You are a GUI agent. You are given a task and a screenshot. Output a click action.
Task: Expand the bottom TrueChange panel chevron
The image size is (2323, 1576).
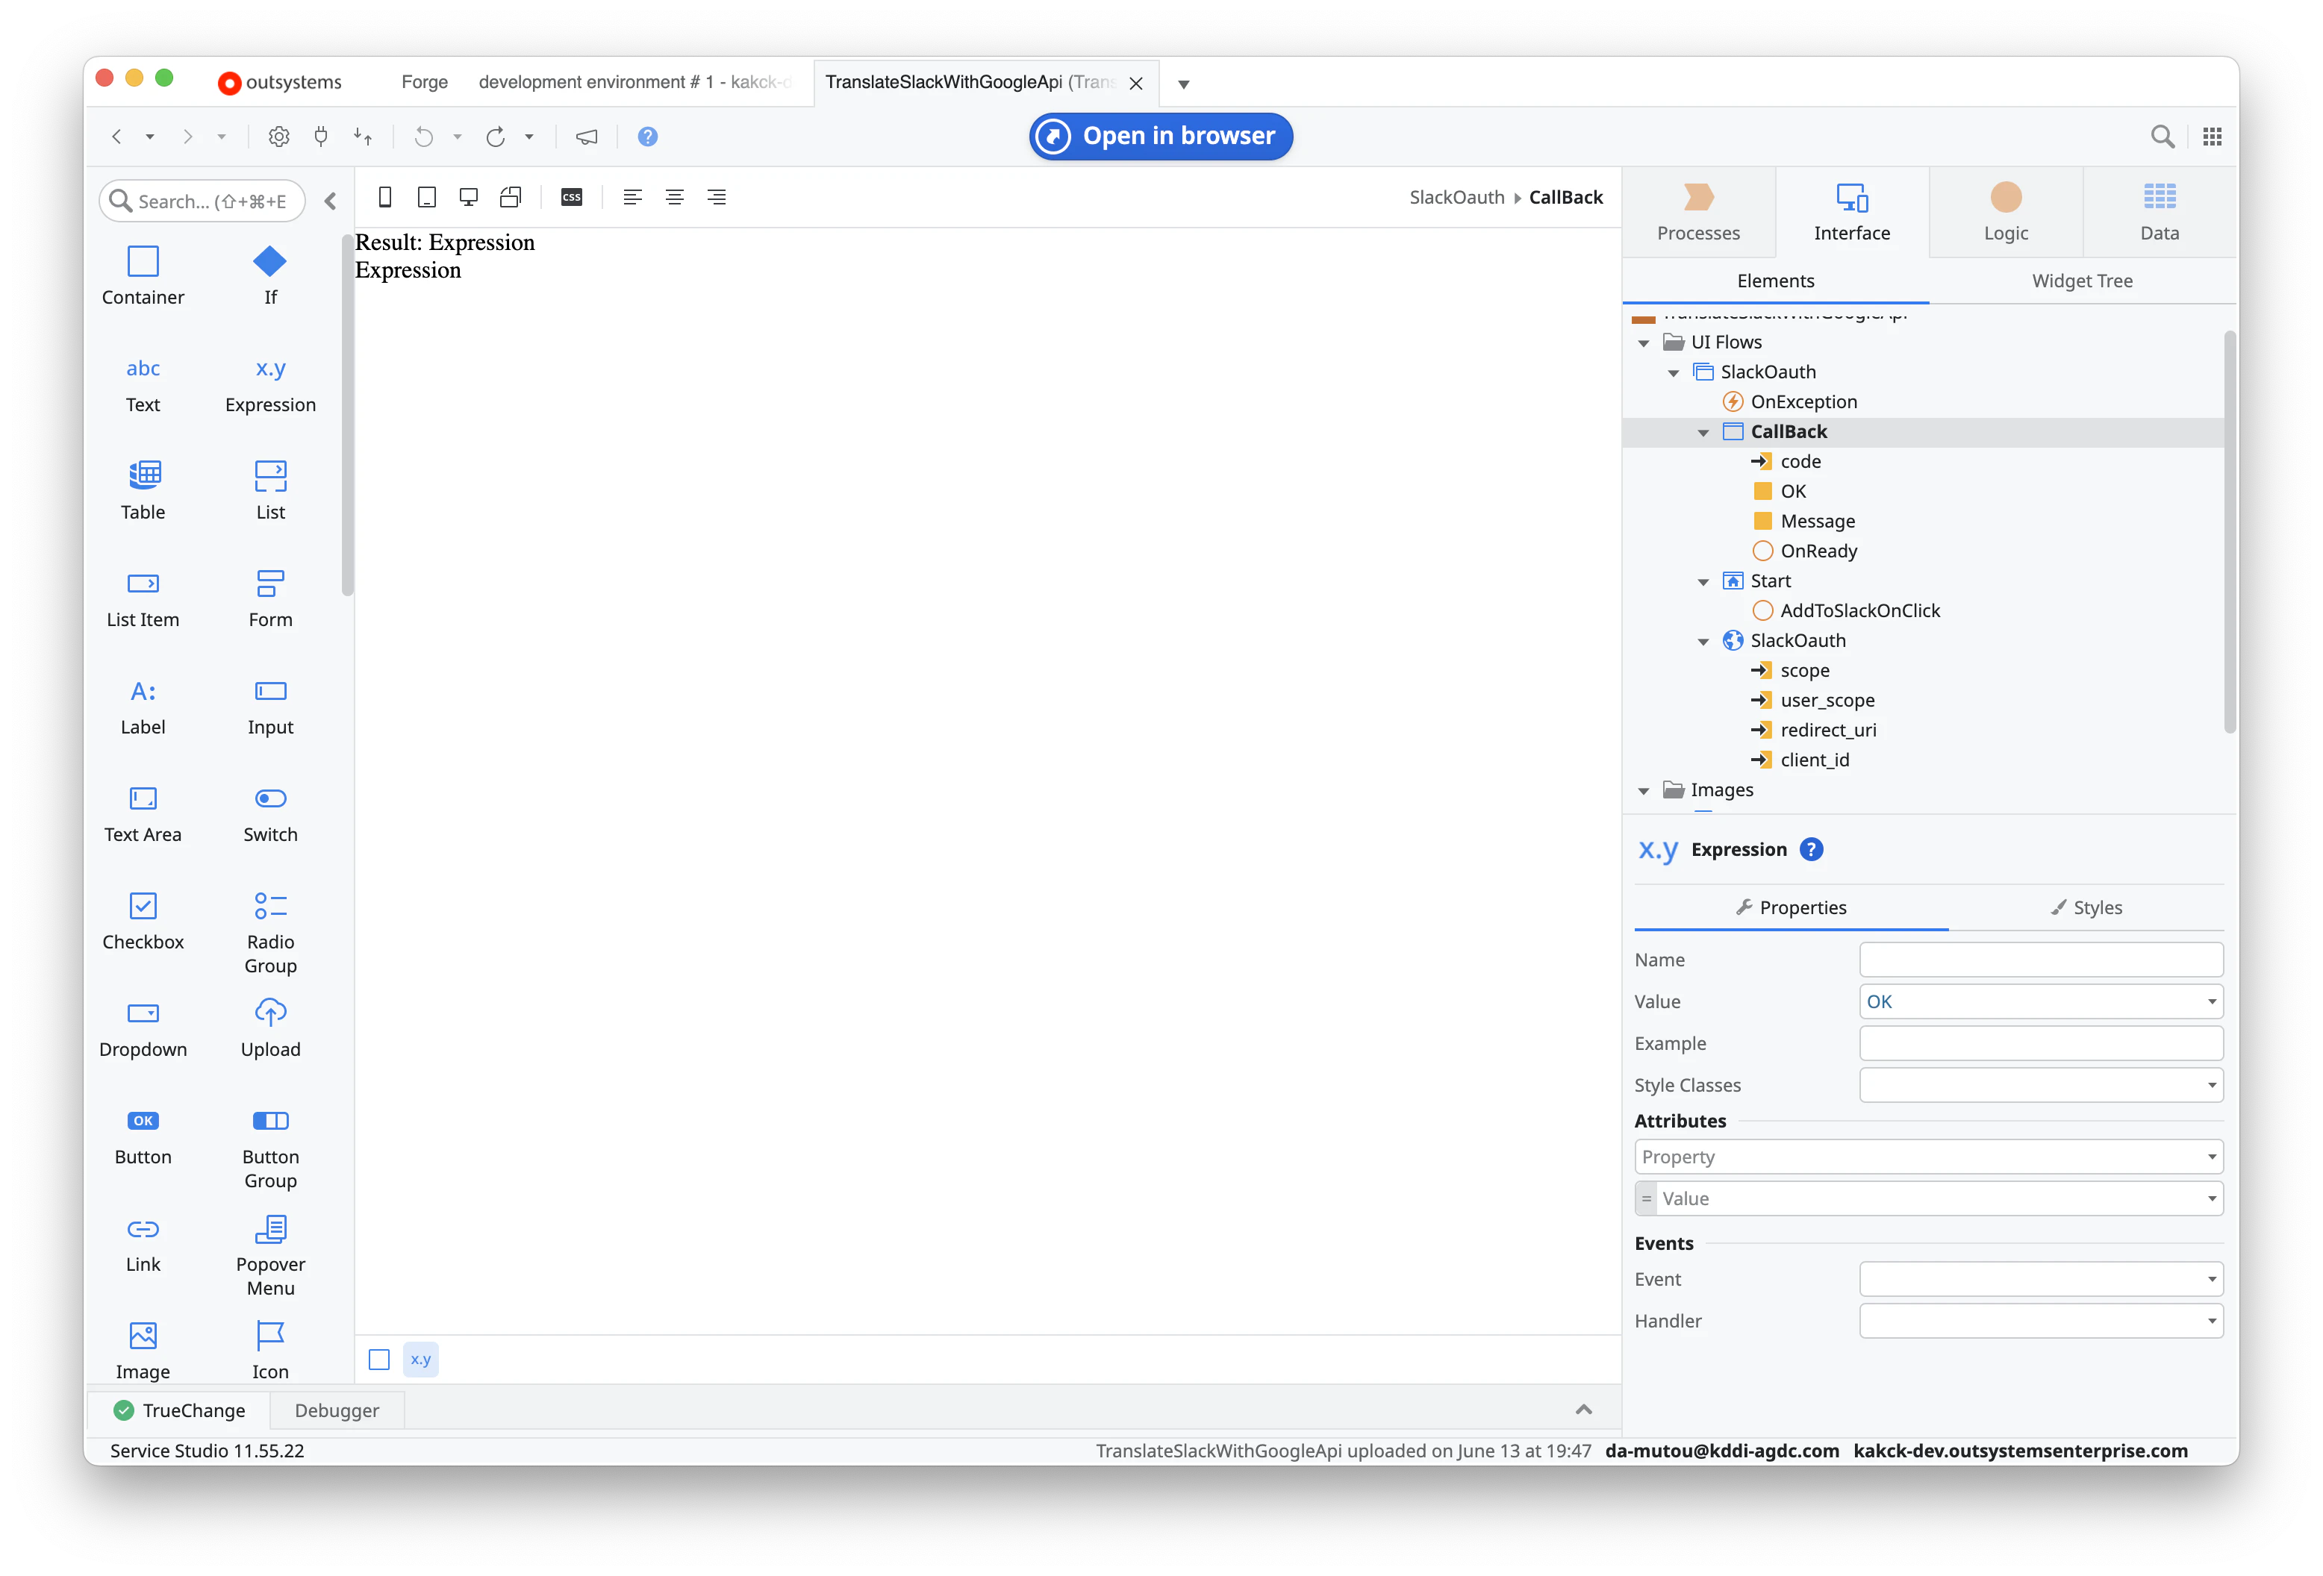click(1583, 1409)
